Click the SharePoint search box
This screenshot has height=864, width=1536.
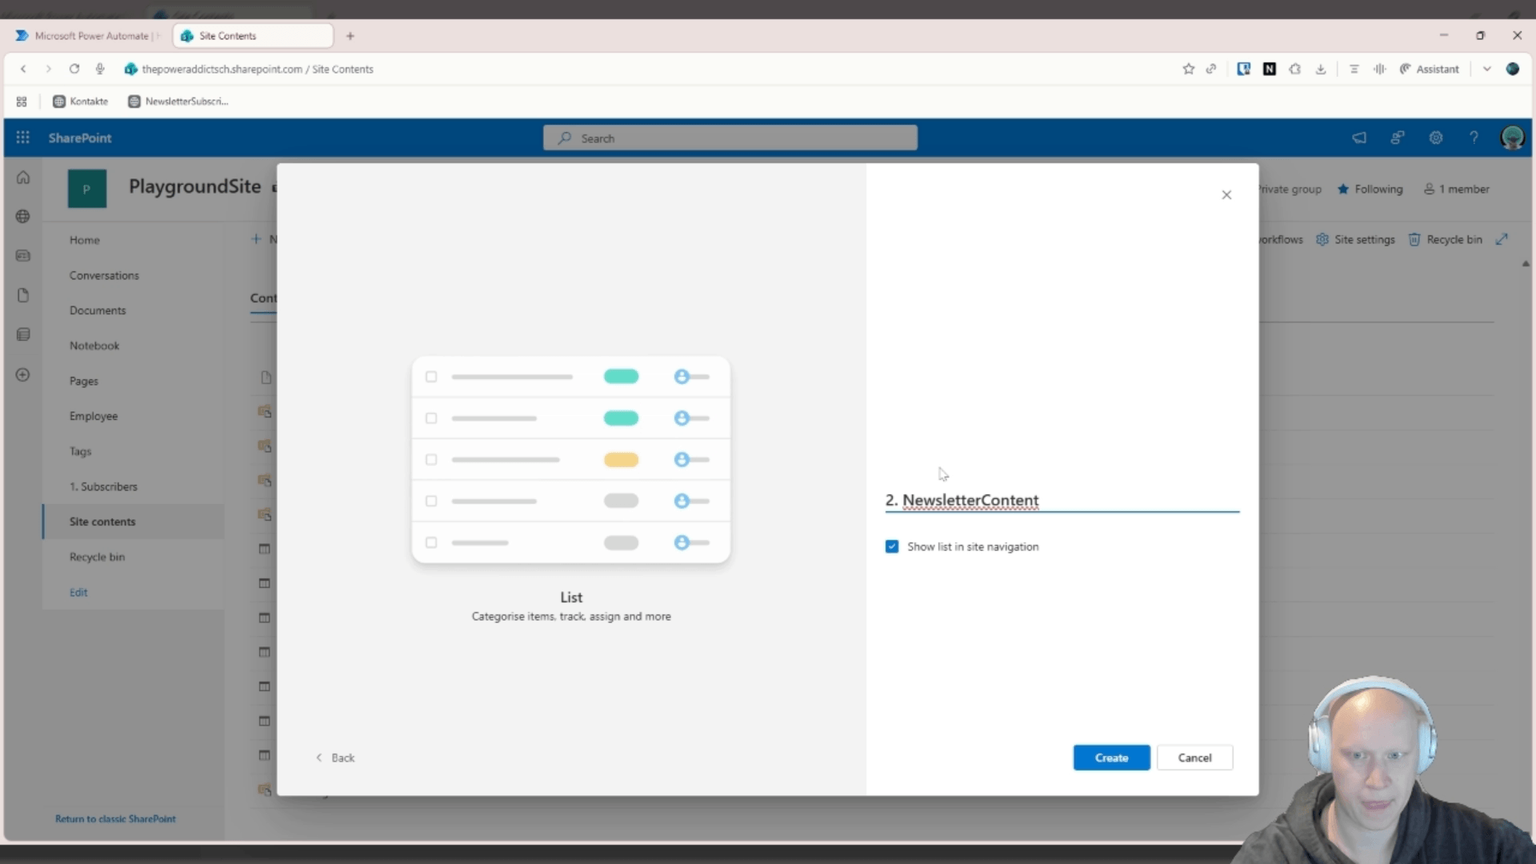pyautogui.click(x=730, y=138)
